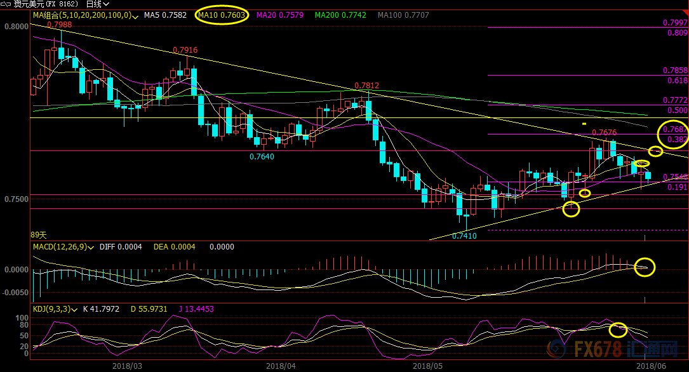Viewport: 689px width, 372px height.
Task: Click the link icon beside 澳元美元
Action: coord(6,4)
